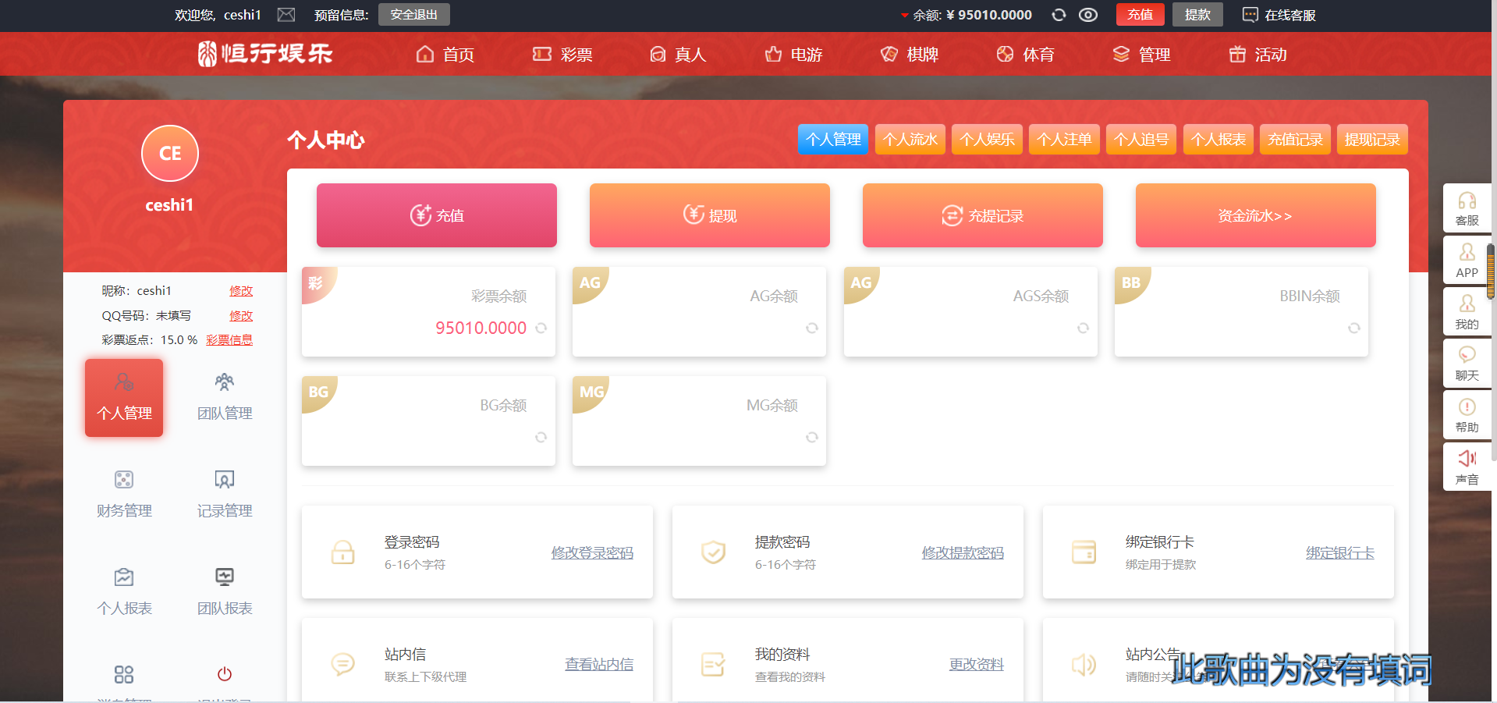Open 团队管理 in the left panel
This screenshot has width=1497, height=703.
tap(225, 397)
